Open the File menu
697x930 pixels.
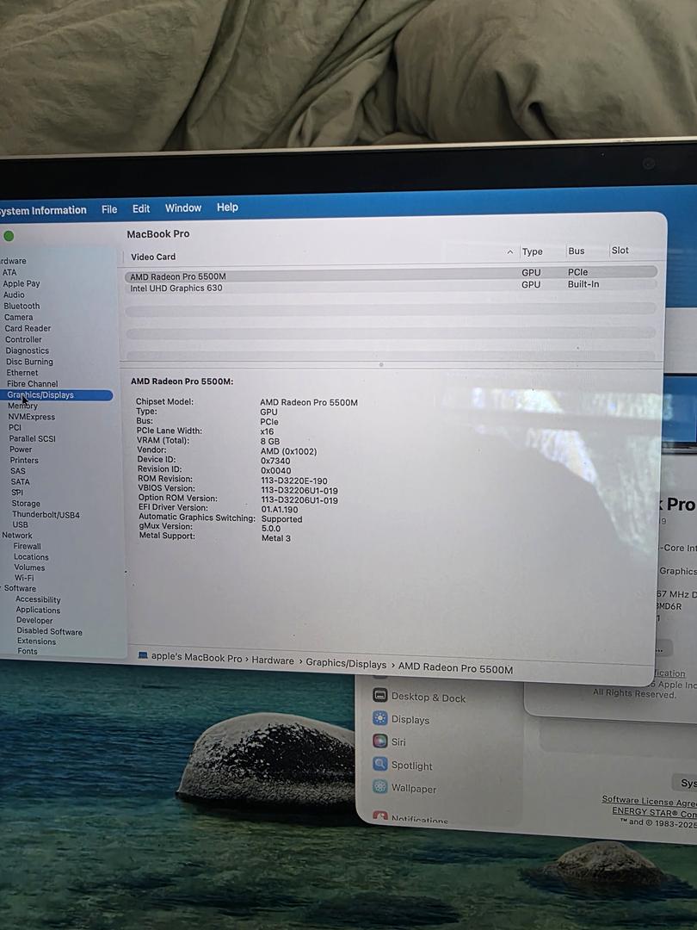109,209
